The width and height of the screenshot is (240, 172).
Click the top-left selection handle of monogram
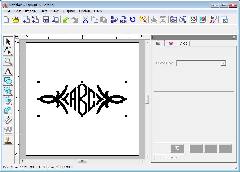pyautogui.click(x=38, y=82)
